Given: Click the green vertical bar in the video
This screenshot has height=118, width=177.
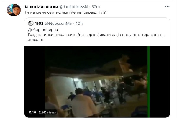Looking at the screenshot, I should click(149, 82).
